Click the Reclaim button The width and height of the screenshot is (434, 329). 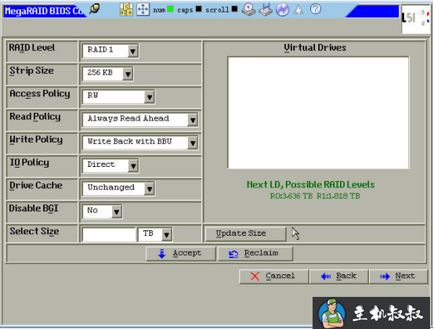tap(255, 253)
